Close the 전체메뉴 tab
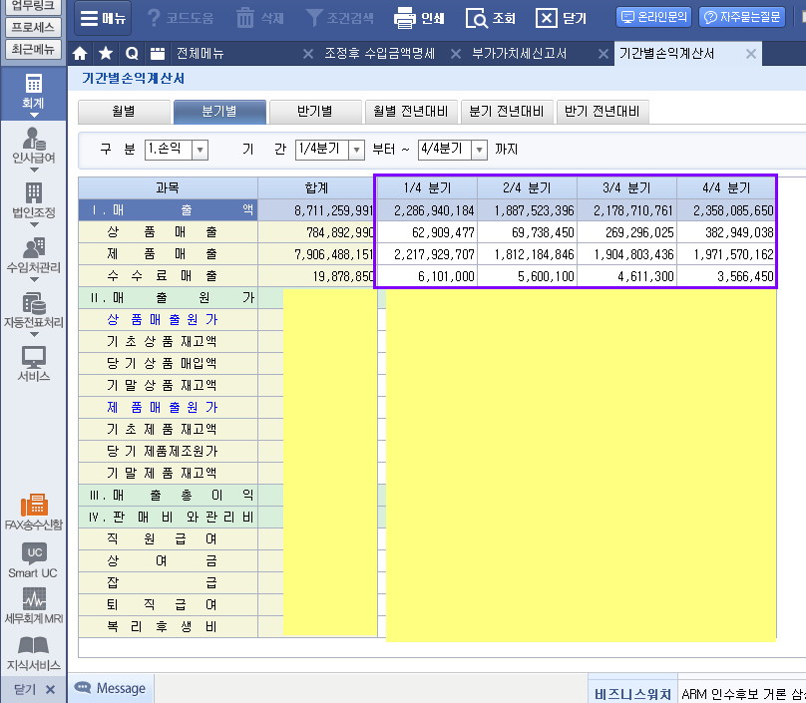 308,54
